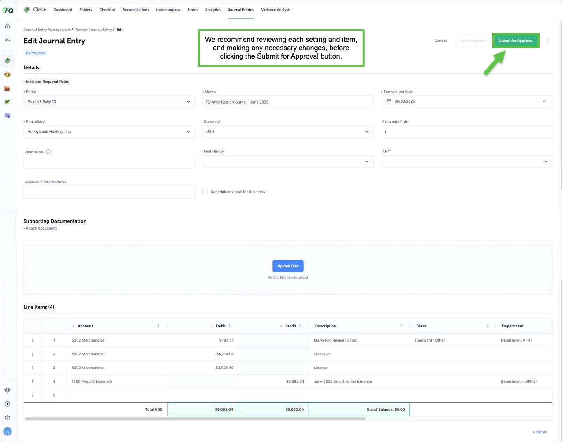Open the Transaction Date picker
562x442 pixels.
[466, 102]
